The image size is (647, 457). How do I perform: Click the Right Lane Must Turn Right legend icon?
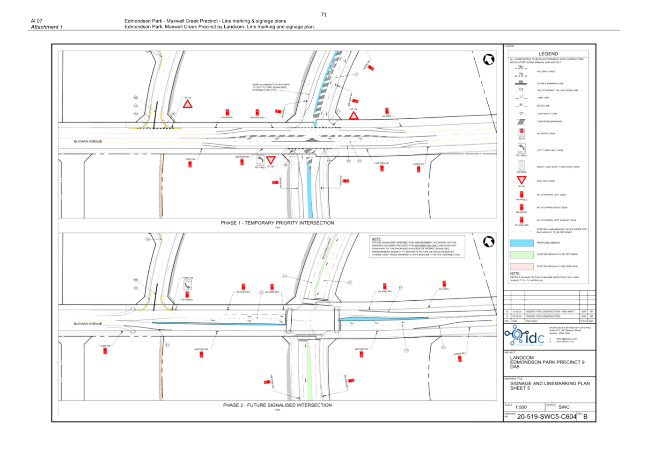521,166
